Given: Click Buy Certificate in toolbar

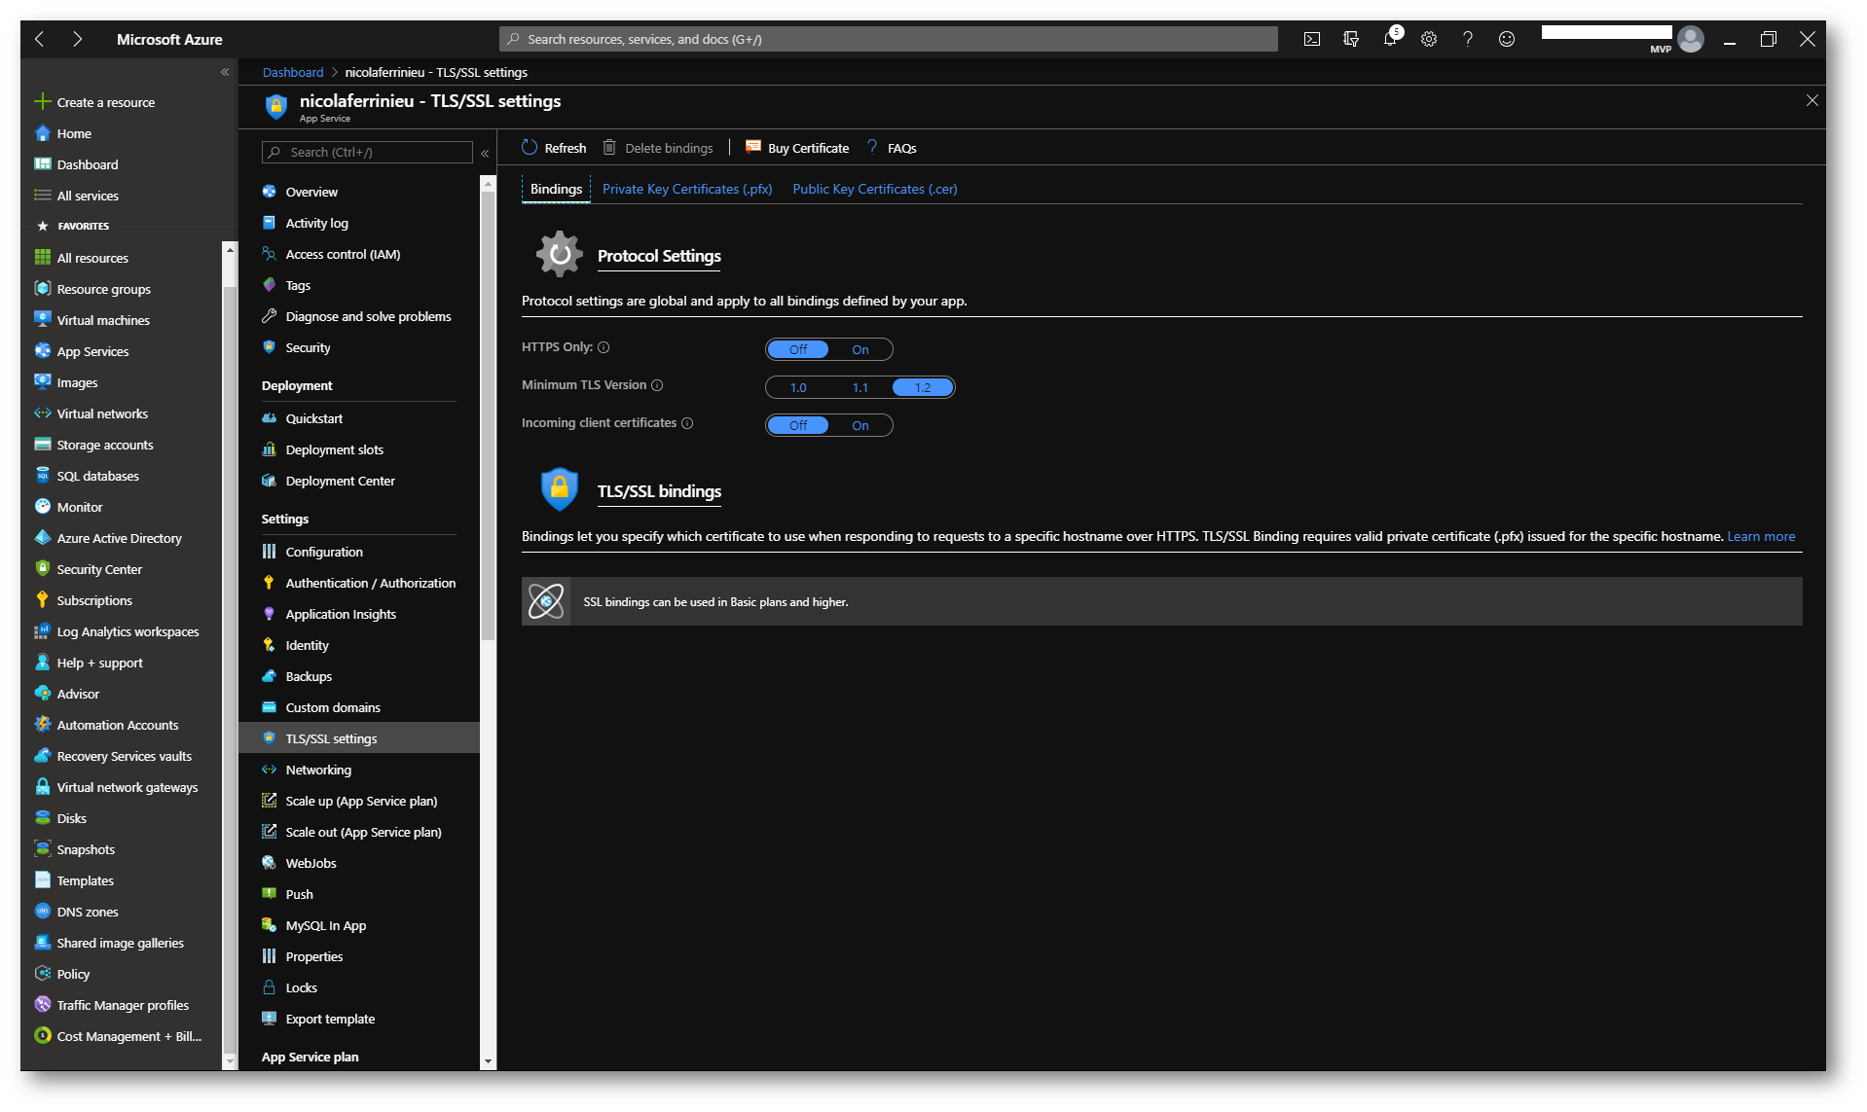Looking at the screenshot, I should (797, 148).
